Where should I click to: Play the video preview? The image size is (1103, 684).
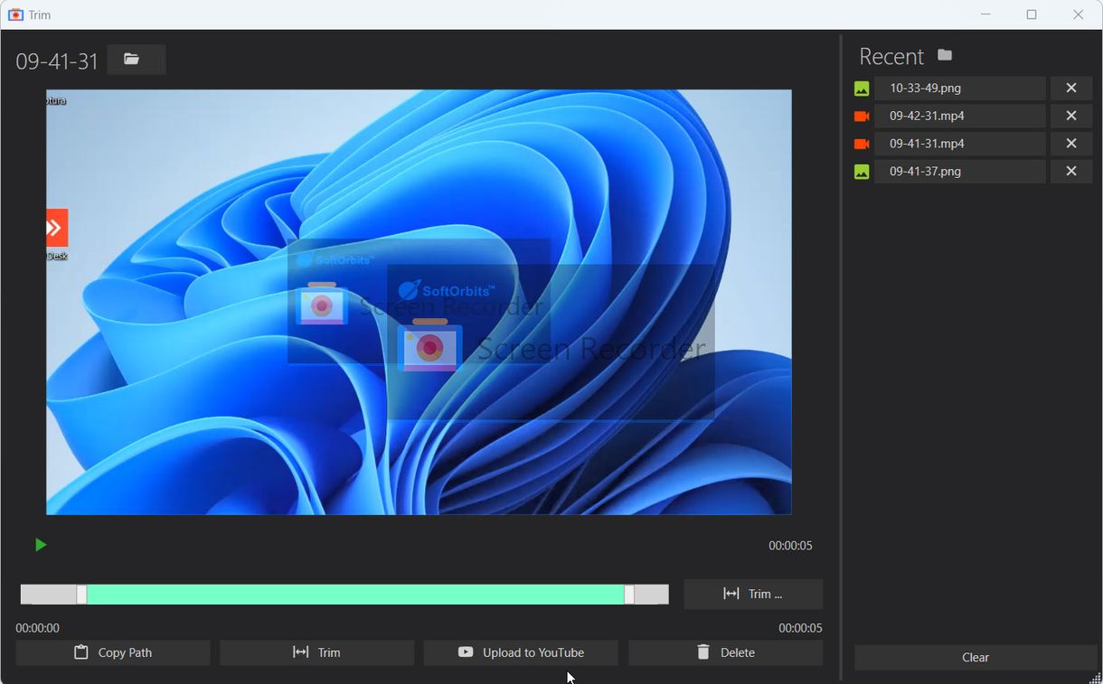[x=40, y=545]
